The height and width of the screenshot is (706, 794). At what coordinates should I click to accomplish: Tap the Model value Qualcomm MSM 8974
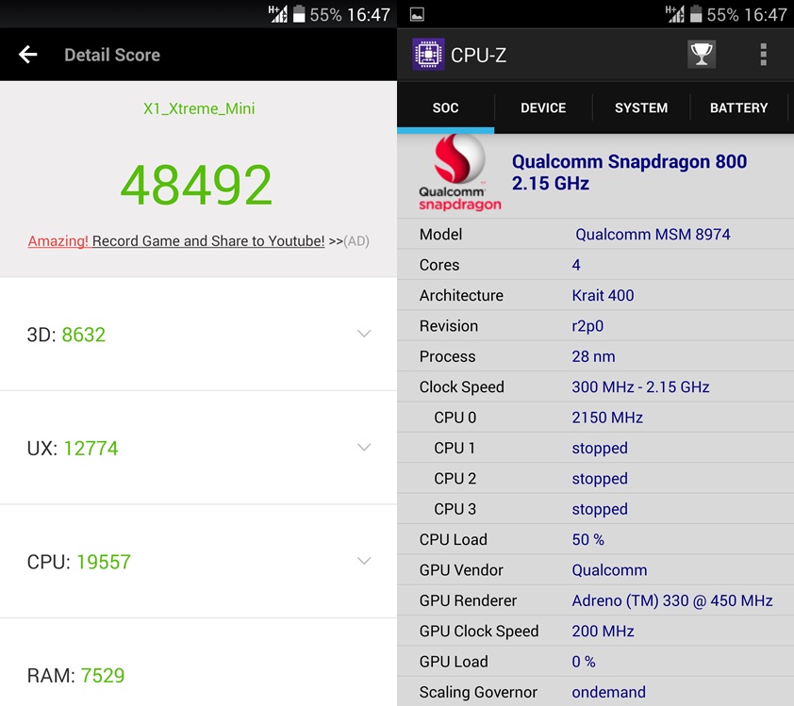tap(653, 235)
